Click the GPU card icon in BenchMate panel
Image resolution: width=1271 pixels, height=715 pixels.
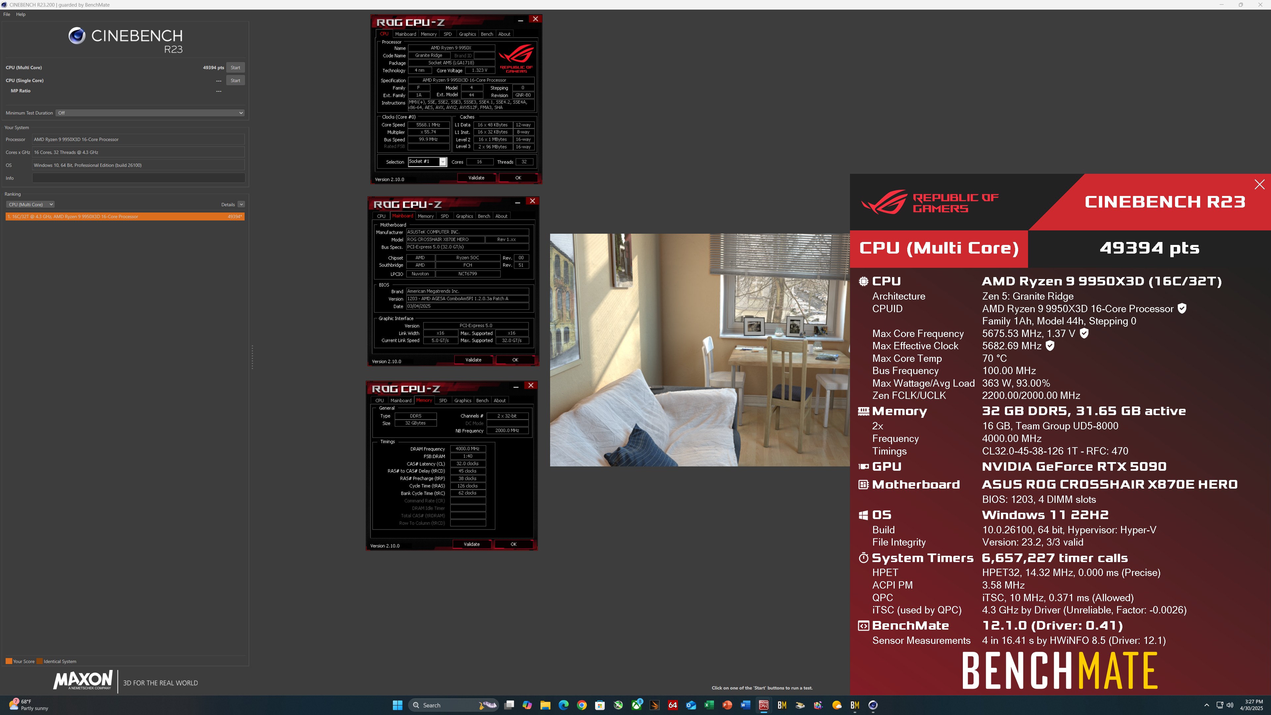point(864,466)
